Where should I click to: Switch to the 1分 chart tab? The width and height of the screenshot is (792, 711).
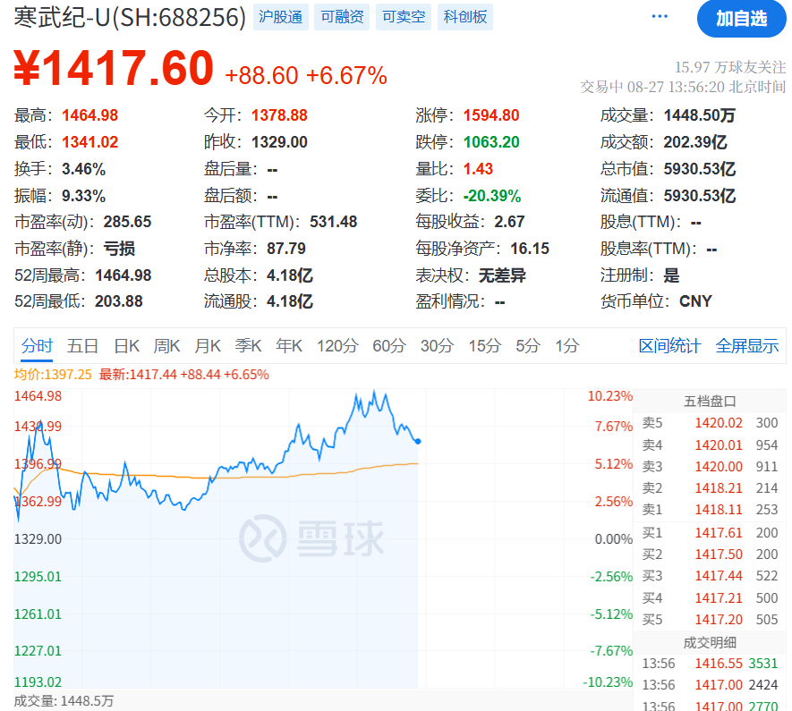567,346
